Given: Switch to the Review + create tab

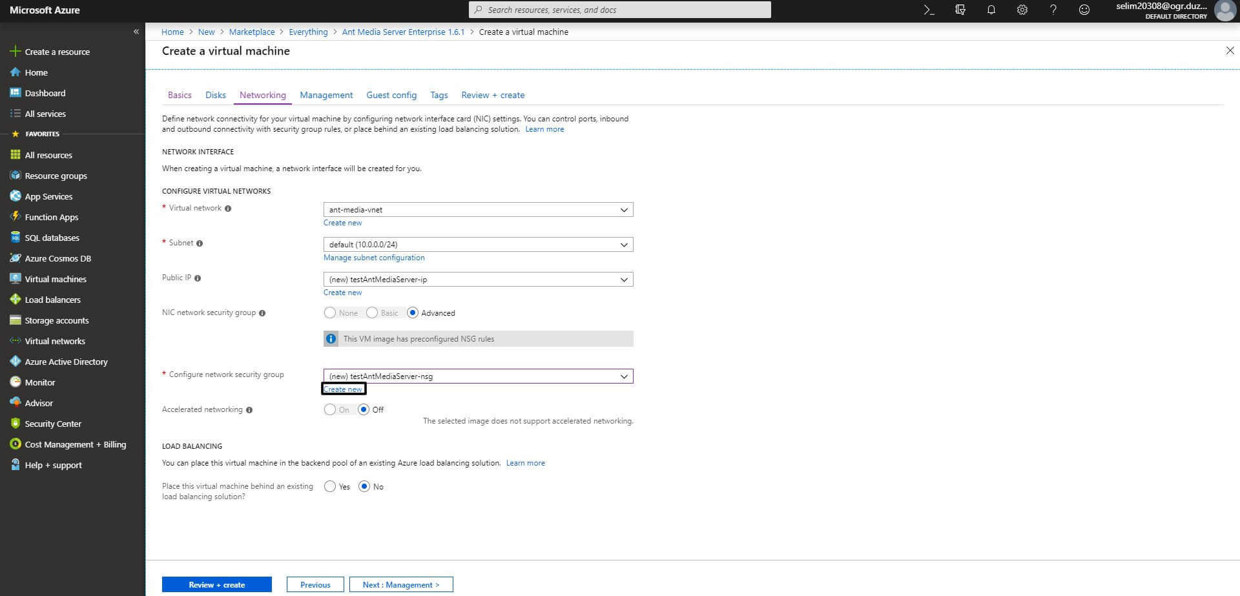Looking at the screenshot, I should (493, 95).
